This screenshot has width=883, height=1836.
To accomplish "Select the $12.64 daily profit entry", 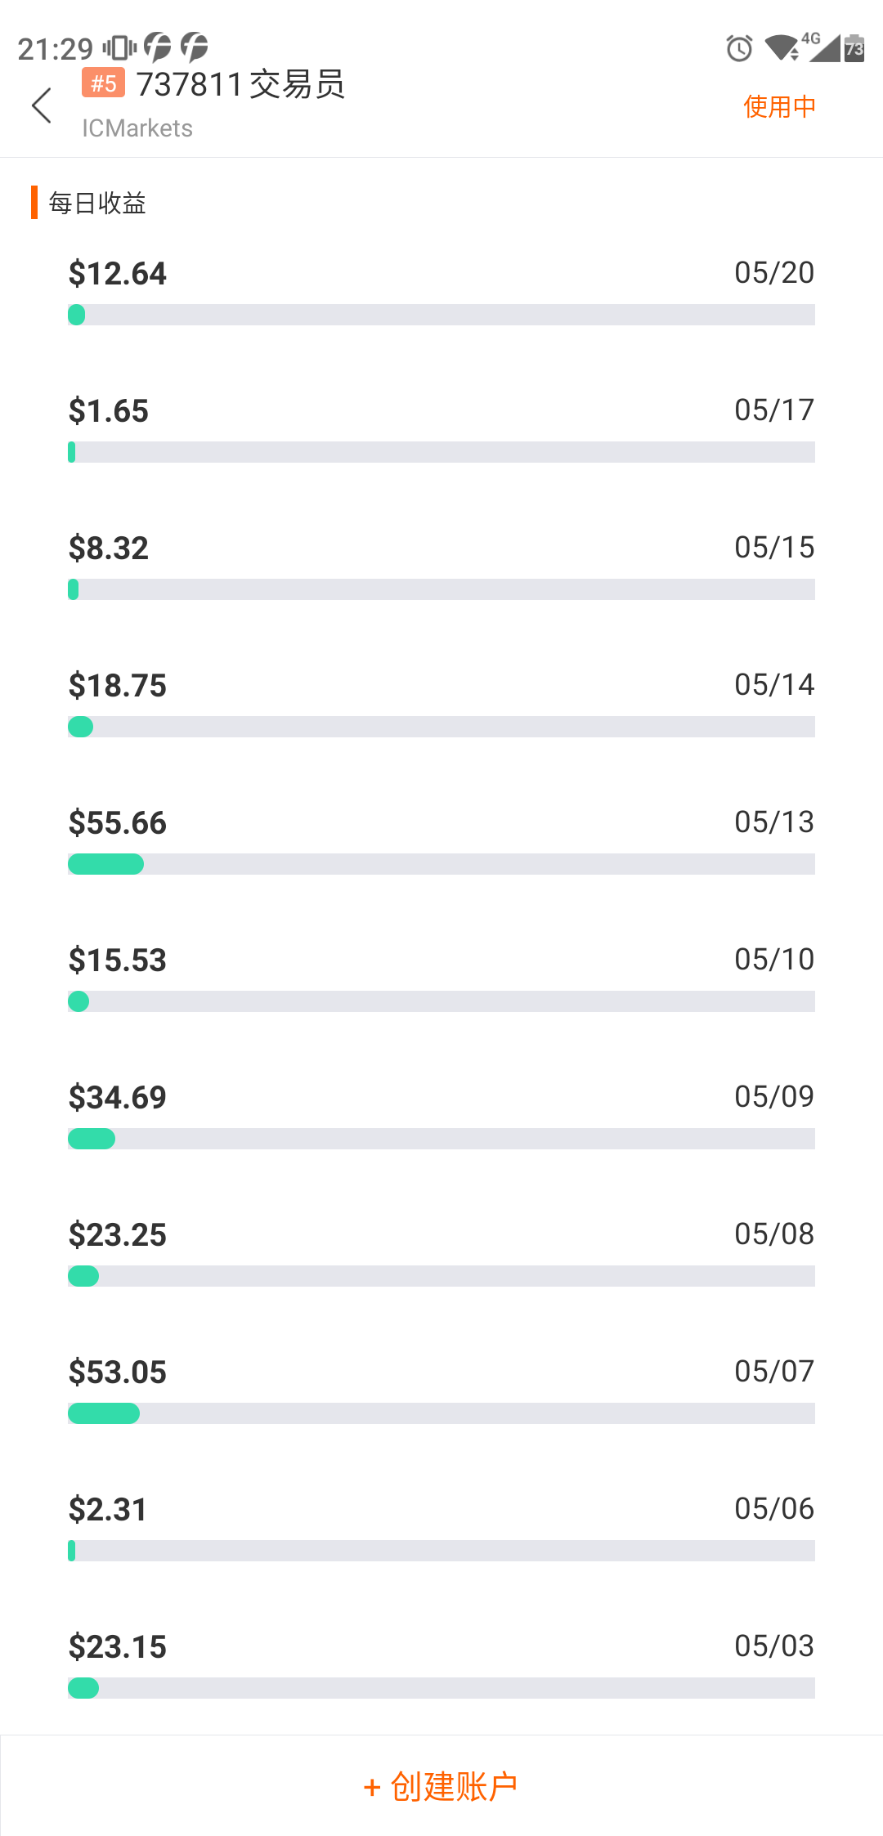I will click(118, 274).
